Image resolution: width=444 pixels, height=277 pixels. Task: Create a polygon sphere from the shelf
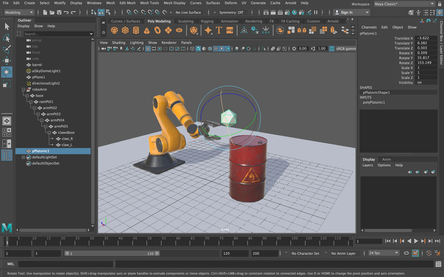pyautogui.click(x=114, y=30)
